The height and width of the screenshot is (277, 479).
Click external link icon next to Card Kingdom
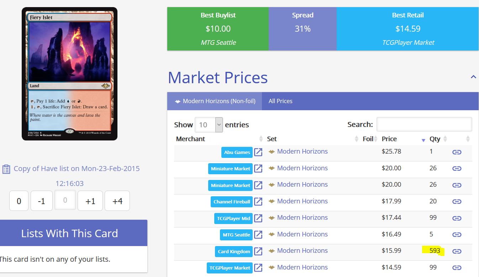pos(258,251)
